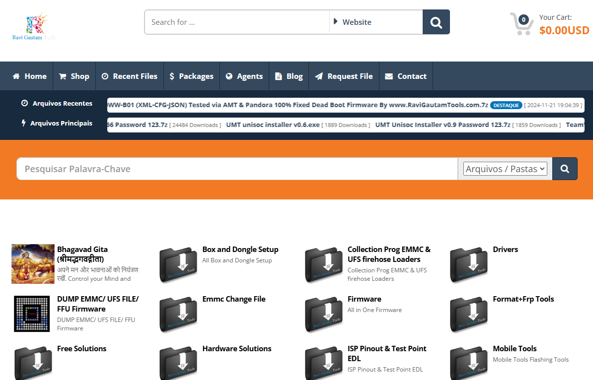Click the $0.00USD cart total
593x380 pixels.
564,30
